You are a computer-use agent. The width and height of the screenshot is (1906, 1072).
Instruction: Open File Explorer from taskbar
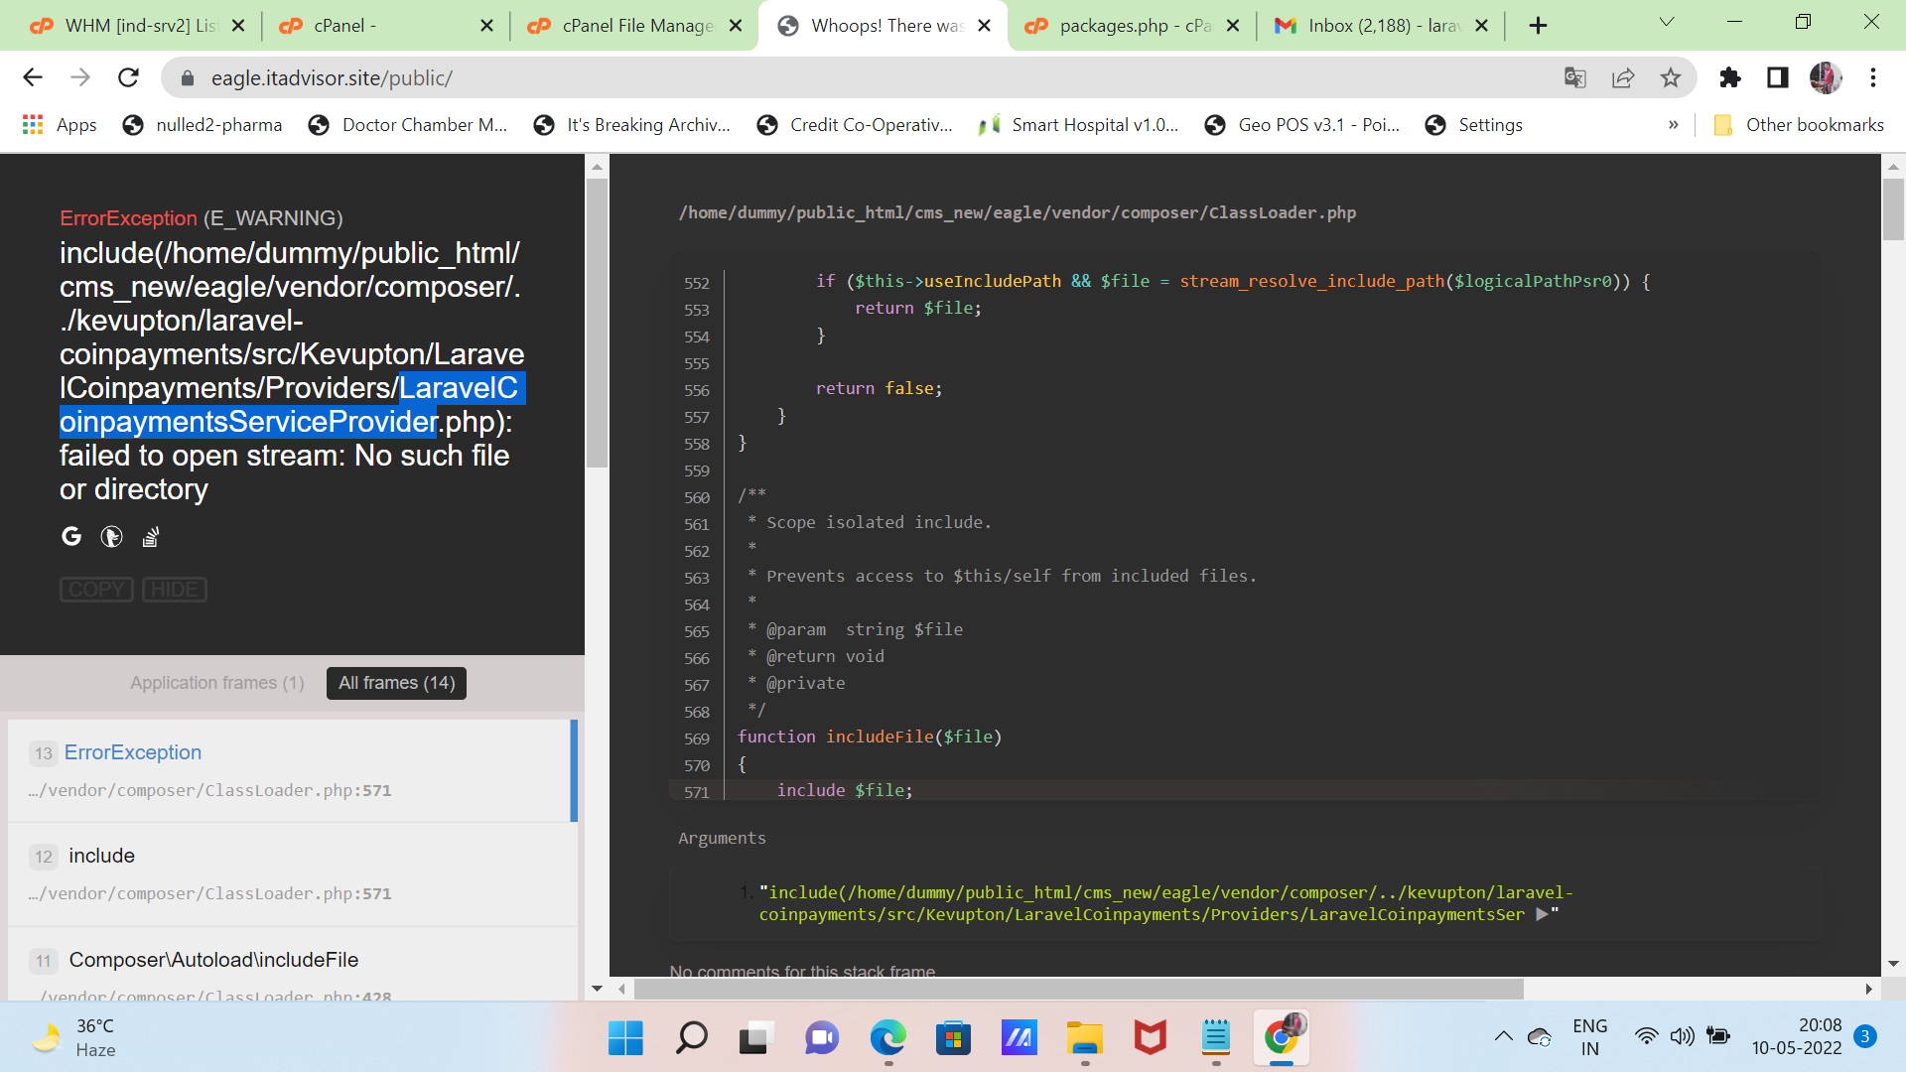click(x=1085, y=1038)
